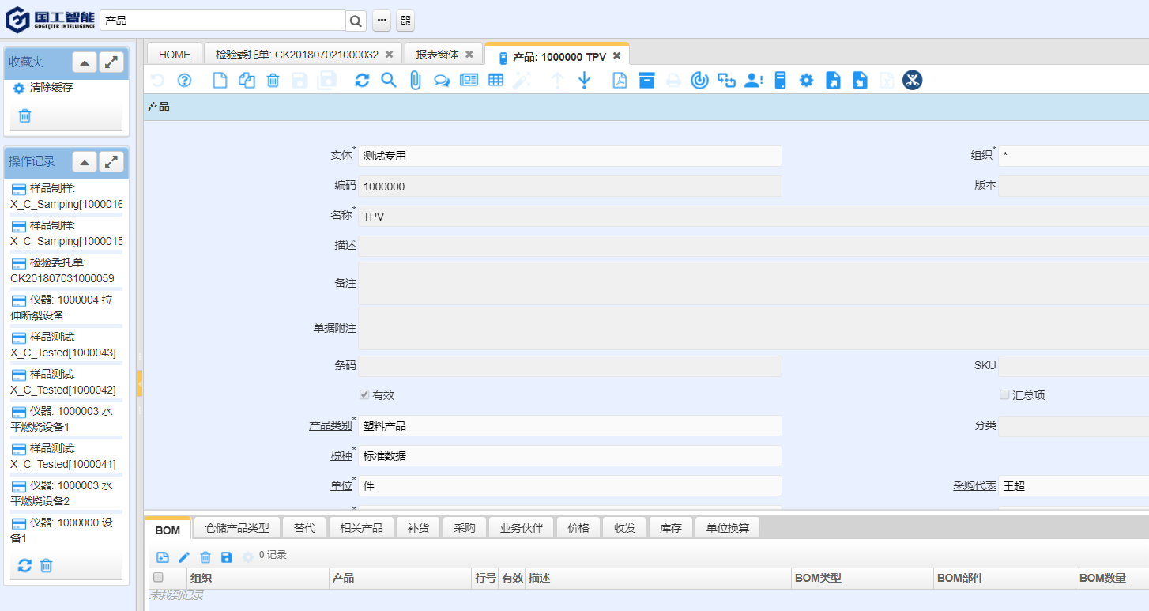Open the settings gear in the toolbar

click(x=805, y=80)
